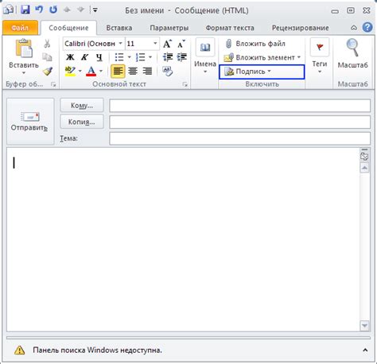Screen dimensions: 377x364
Task: Toggle Italic (К) formatting
Action: [85, 57]
